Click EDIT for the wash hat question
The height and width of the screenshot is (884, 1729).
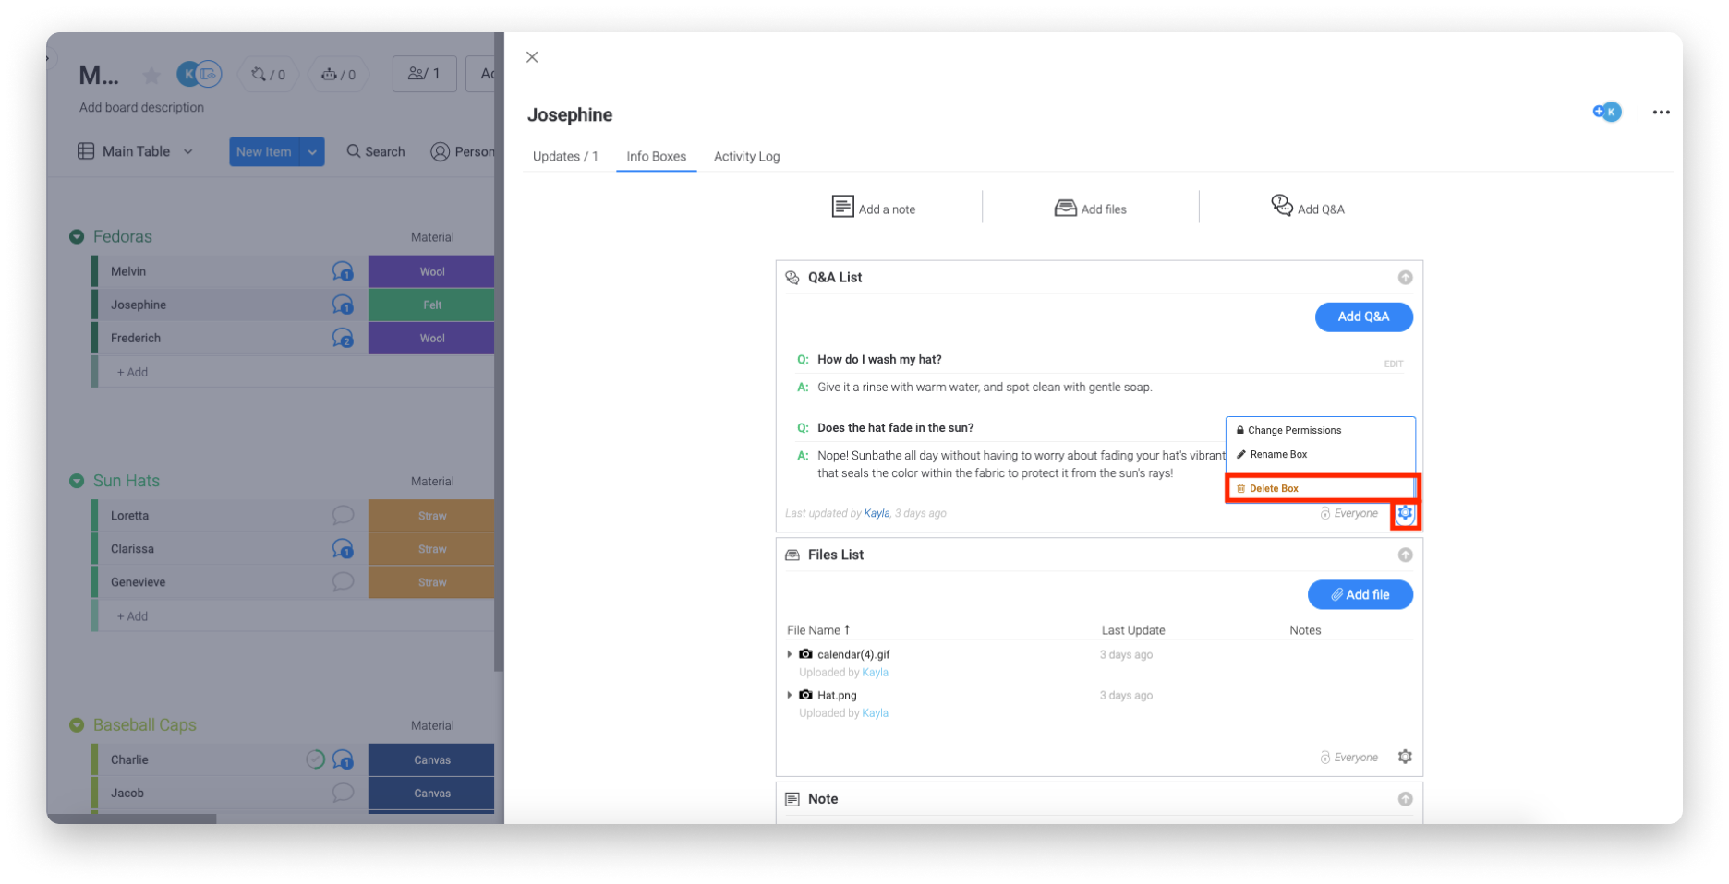(x=1394, y=364)
